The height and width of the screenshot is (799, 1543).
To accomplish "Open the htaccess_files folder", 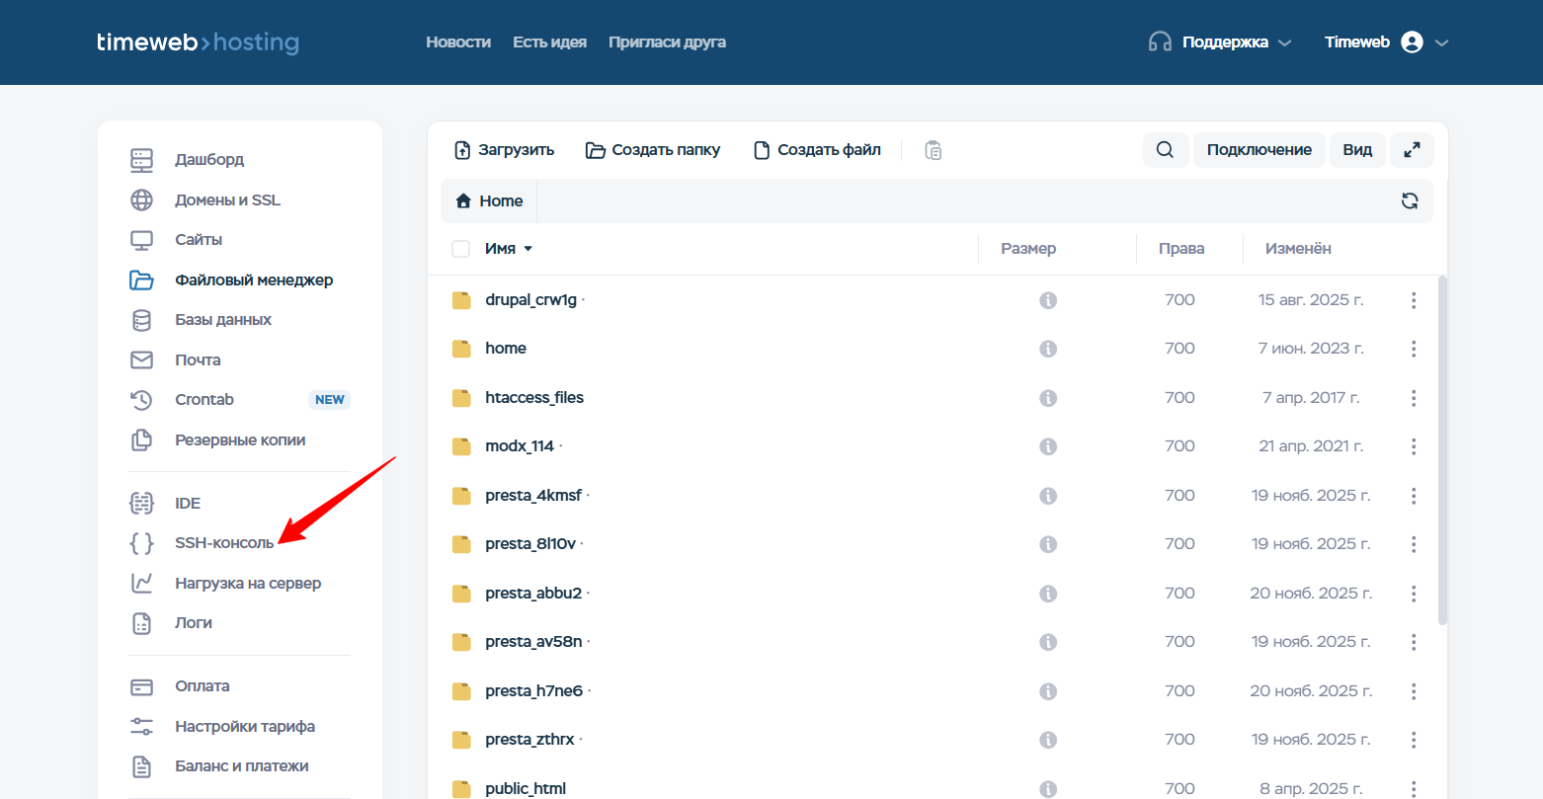I will [534, 398].
